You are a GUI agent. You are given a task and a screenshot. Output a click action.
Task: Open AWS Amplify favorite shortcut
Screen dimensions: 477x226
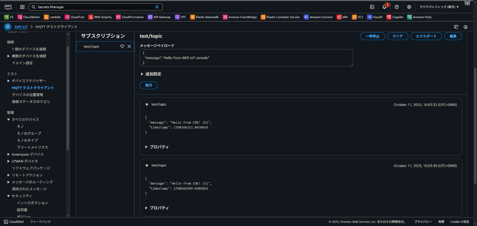click(100, 17)
